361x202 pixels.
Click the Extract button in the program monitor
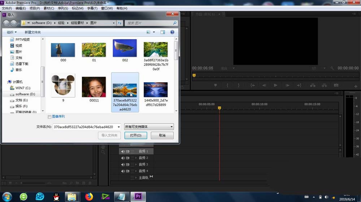coord(325,85)
